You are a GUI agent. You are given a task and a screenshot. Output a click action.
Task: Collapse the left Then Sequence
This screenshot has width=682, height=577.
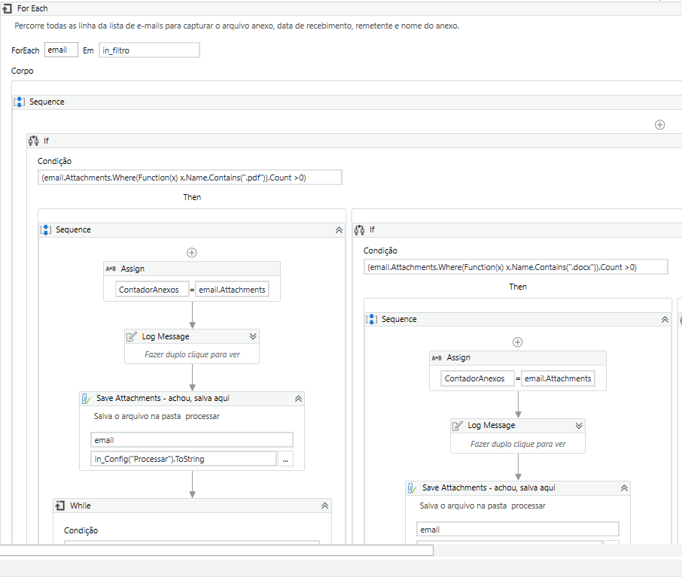[x=339, y=230]
